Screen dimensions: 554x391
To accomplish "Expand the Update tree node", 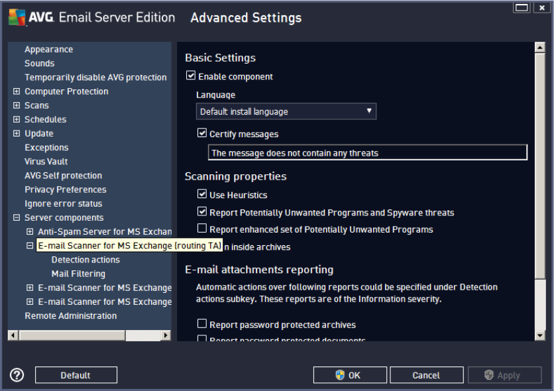I will pos(17,133).
